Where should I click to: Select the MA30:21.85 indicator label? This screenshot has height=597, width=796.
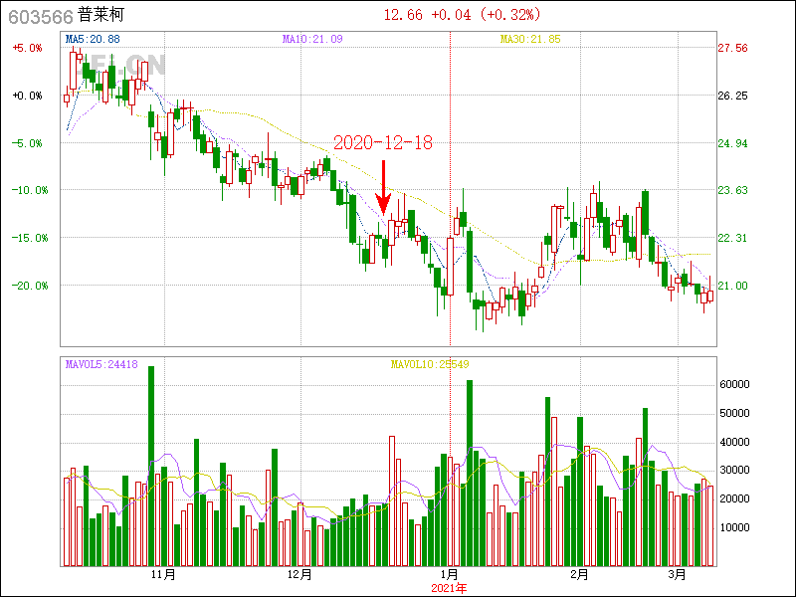pos(530,39)
